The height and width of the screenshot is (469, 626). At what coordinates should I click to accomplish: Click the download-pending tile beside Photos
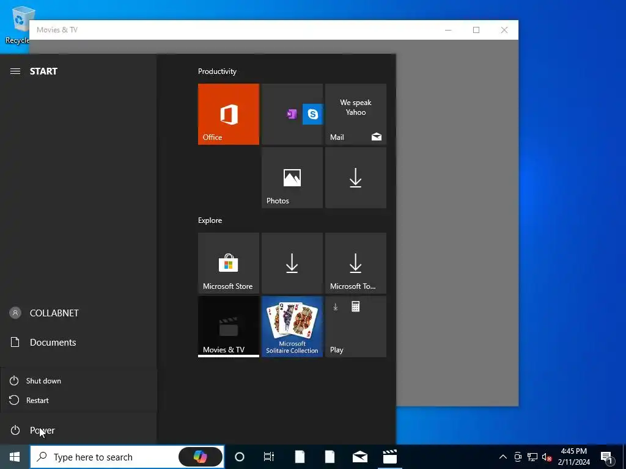click(356, 178)
